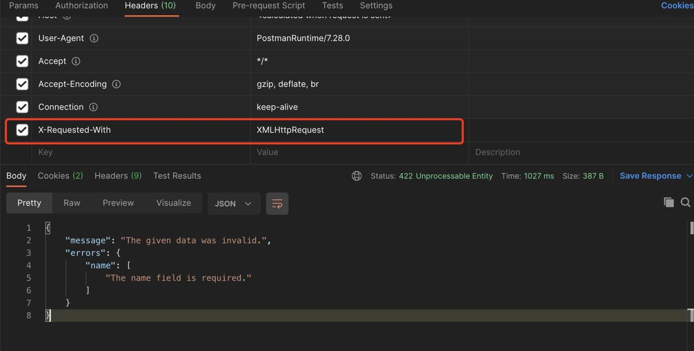The height and width of the screenshot is (351, 694).
Task: Switch to the Pre-request Script tab
Action: 269,6
